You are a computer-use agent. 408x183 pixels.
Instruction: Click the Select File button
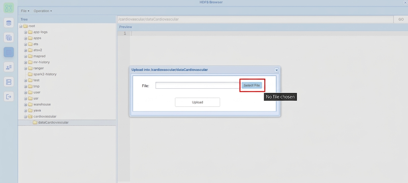point(252,85)
